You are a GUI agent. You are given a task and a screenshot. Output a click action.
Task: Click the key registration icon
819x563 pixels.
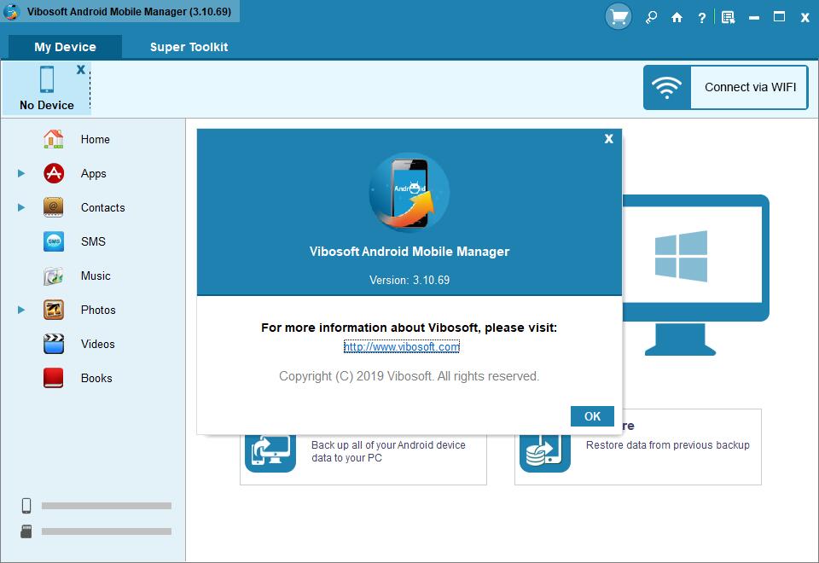[x=651, y=17]
